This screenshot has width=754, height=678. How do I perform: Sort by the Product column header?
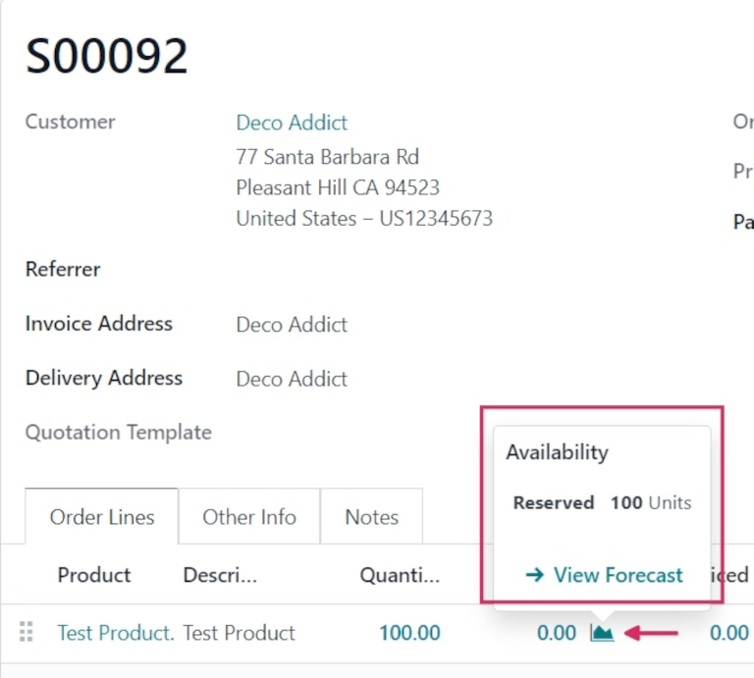[x=94, y=575]
